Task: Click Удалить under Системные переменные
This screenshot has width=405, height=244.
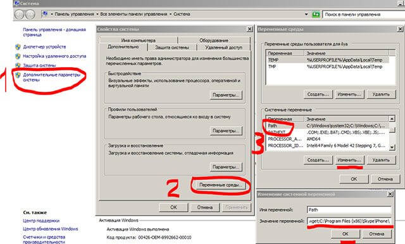Action: coord(381,160)
